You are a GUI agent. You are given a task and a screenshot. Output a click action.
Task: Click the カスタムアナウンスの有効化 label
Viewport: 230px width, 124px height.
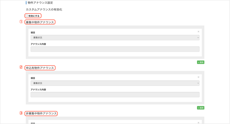[x=44, y=10]
